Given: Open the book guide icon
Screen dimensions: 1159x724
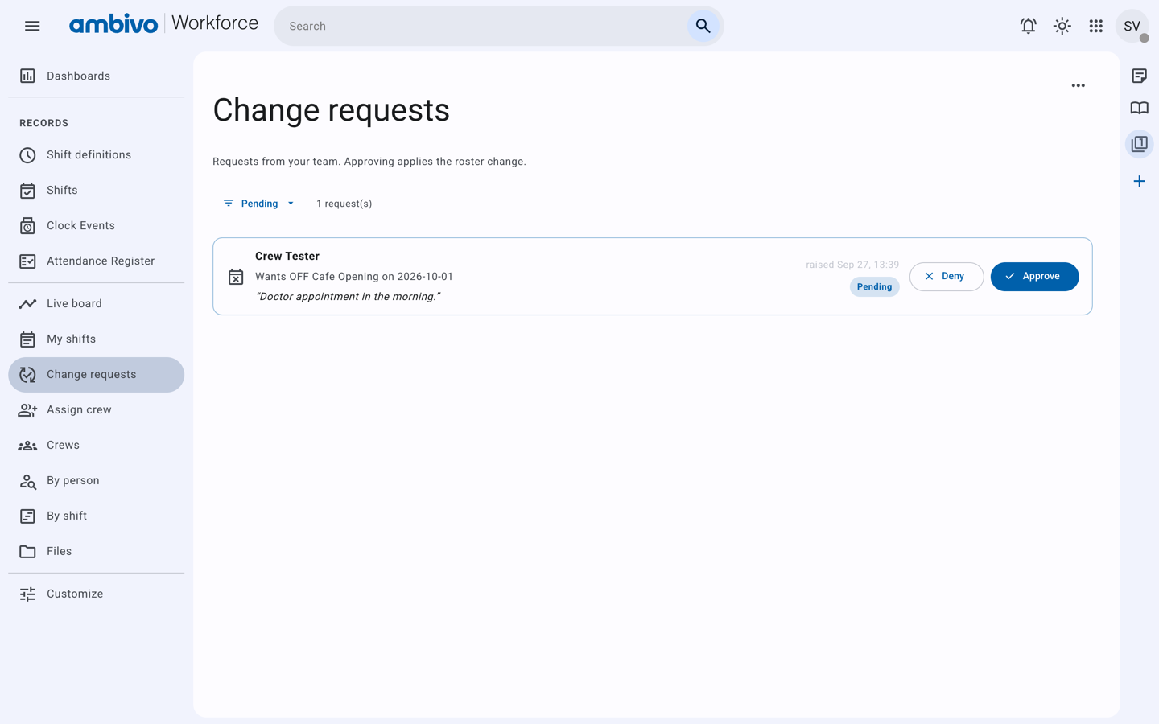Looking at the screenshot, I should (x=1139, y=108).
